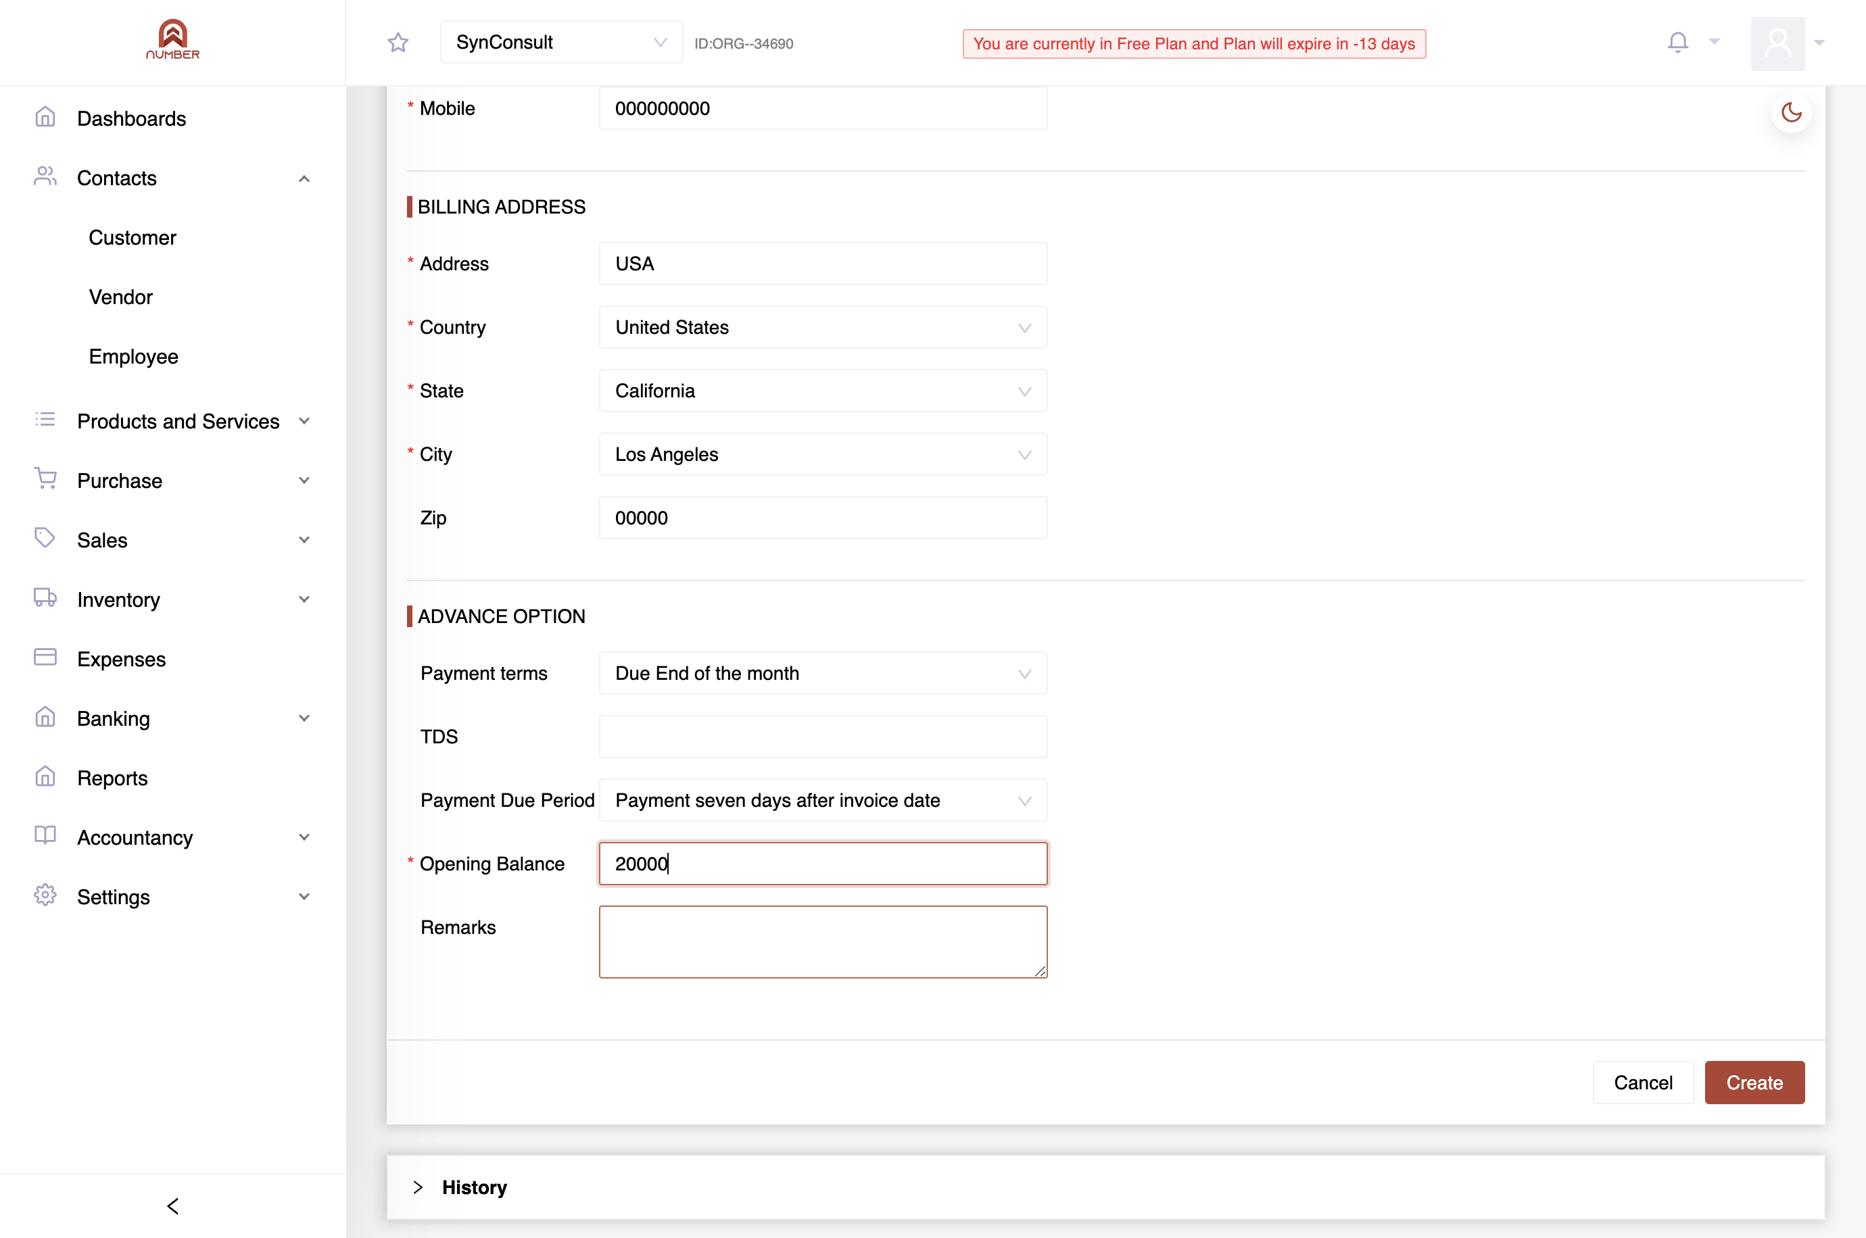Expand Purchase menu chevron
This screenshot has width=1866, height=1238.
(304, 480)
